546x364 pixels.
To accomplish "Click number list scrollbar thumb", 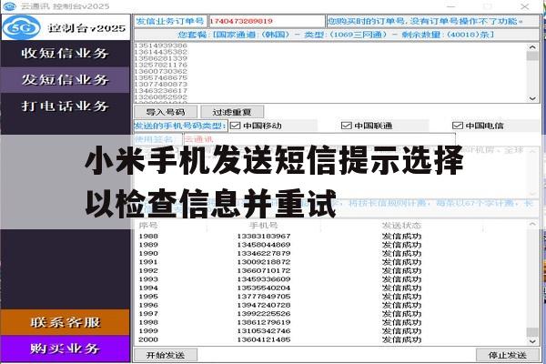I will (532, 56).
